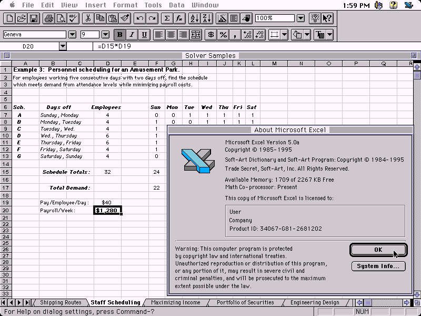Toggle Bold formatting
The image size is (421, 316).
tap(120, 35)
